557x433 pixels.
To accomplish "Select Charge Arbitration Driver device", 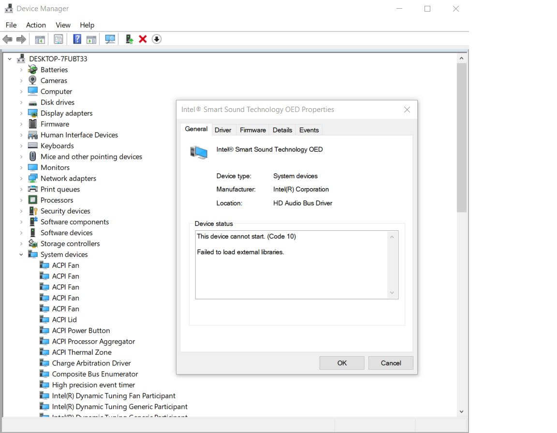I will pyautogui.click(x=91, y=363).
